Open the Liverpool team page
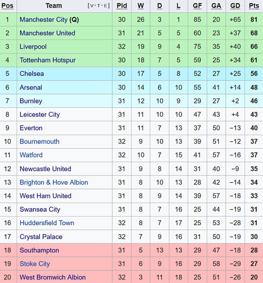The width and height of the screenshot is (263, 283). pyautogui.click(x=33, y=47)
